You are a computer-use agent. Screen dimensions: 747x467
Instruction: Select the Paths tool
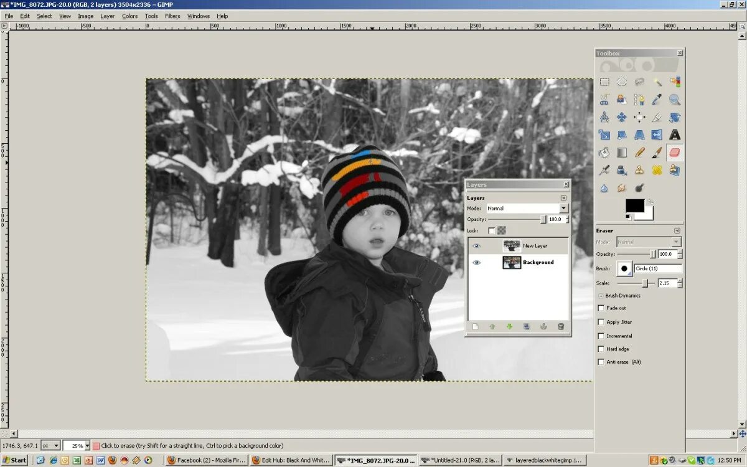639,99
